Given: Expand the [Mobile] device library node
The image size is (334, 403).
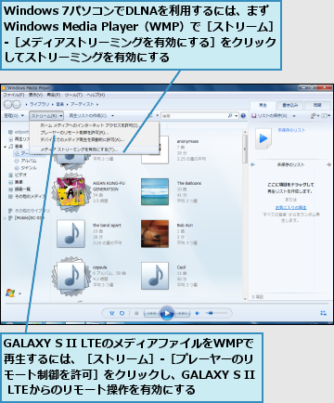Looking at the screenshot, I should pyautogui.click(x=5, y=218).
